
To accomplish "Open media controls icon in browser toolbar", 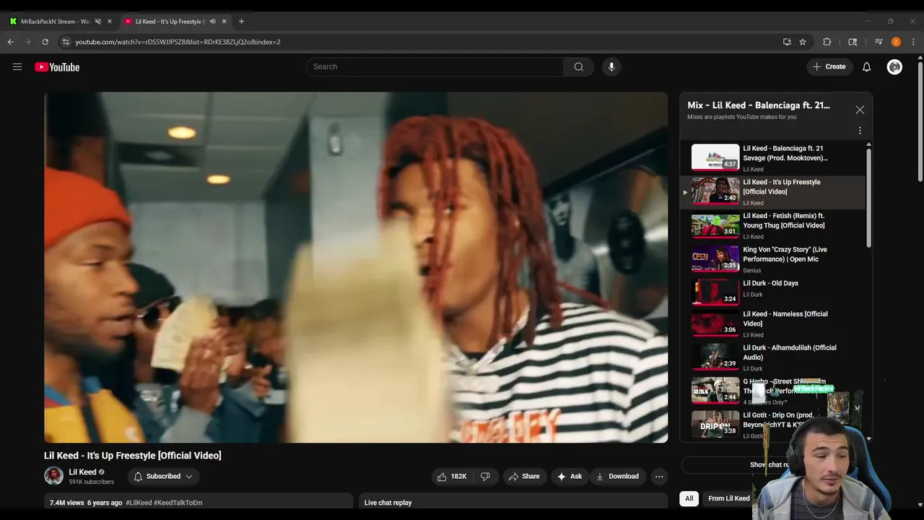I will point(879,42).
